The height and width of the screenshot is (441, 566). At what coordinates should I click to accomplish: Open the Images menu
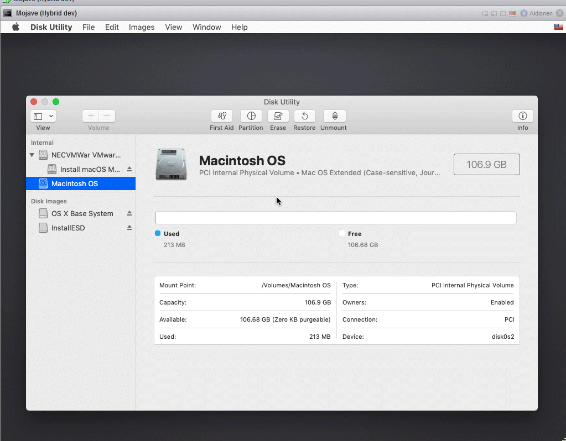point(142,27)
